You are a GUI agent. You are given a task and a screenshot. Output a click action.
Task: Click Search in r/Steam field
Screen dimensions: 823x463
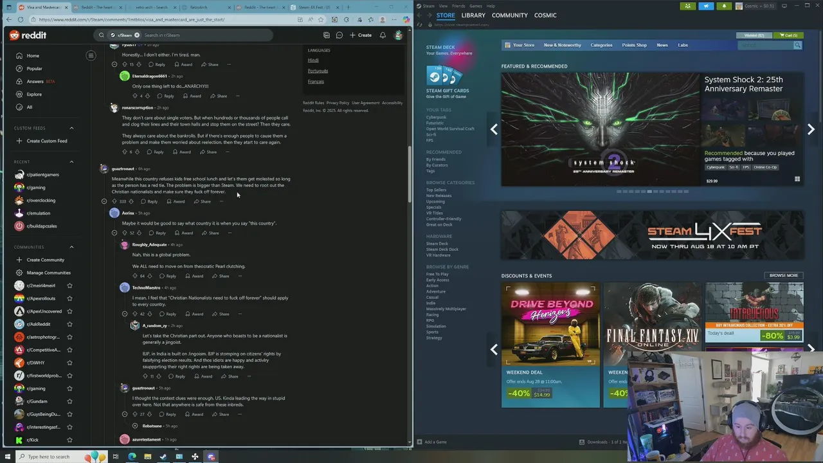pyautogui.click(x=206, y=35)
